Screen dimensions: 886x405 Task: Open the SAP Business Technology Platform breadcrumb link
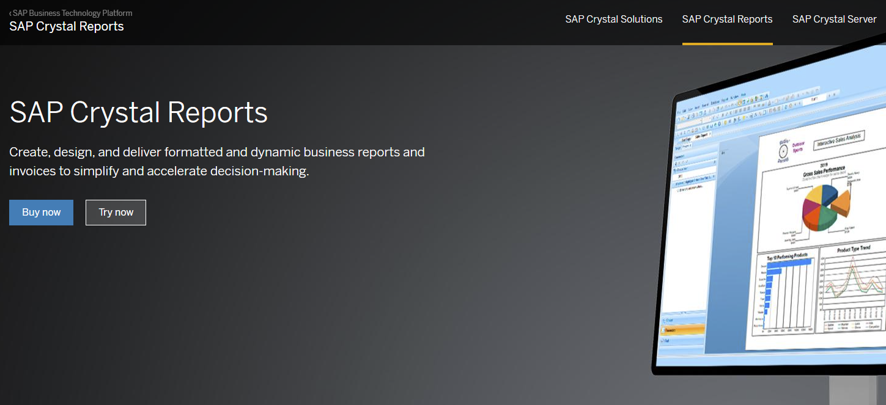click(71, 13)
